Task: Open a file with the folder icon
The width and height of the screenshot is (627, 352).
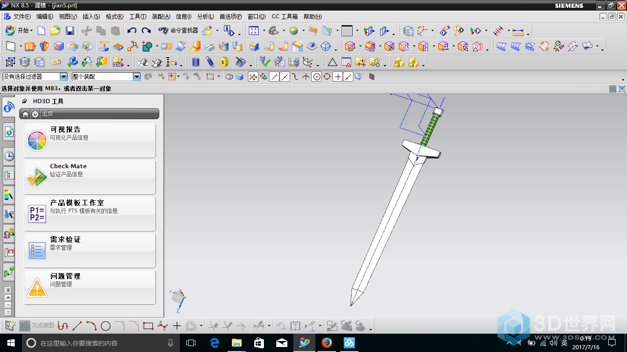Action: 56,31
